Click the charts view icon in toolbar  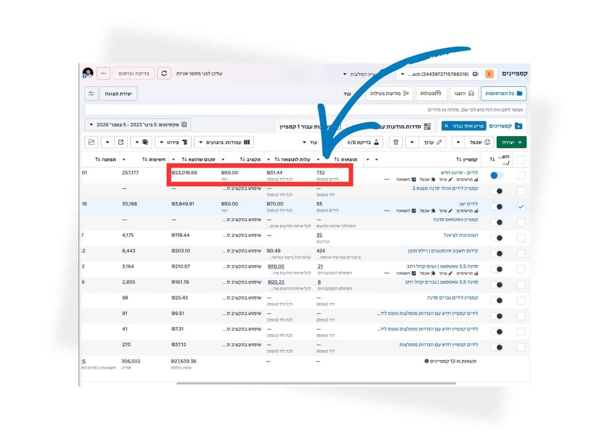tap(91, 142)
